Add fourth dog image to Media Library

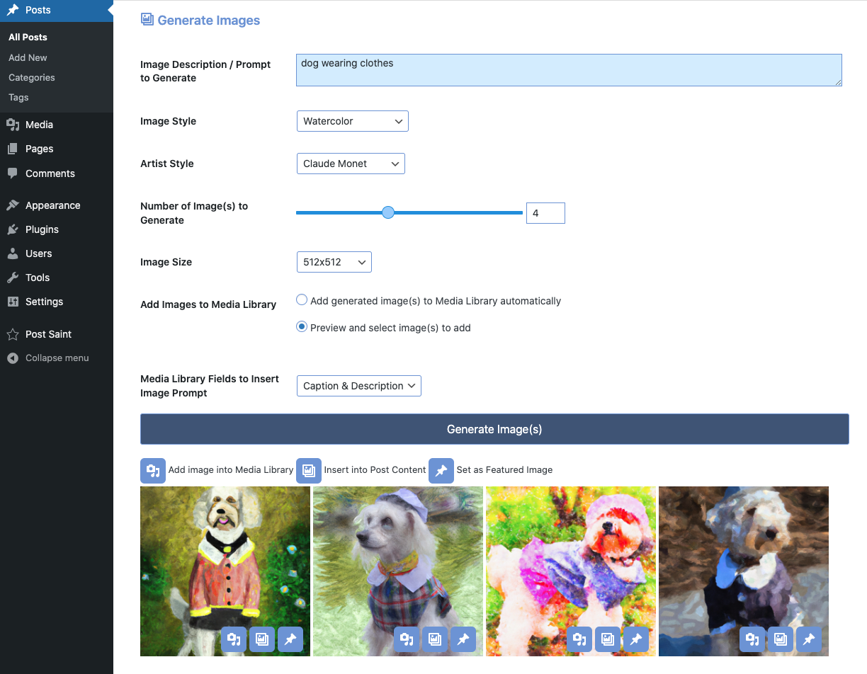coord(752,639)
